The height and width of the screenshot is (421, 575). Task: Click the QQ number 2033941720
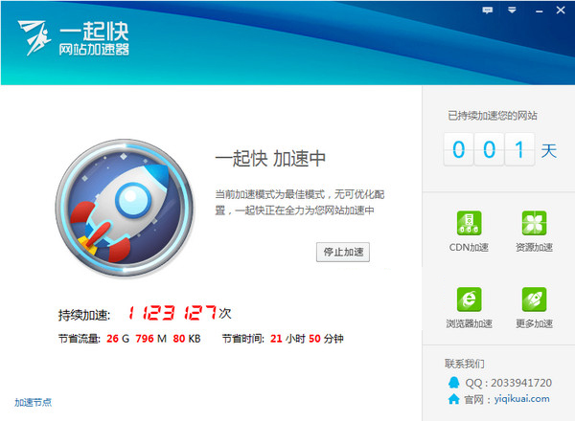(x=521, y=383)
